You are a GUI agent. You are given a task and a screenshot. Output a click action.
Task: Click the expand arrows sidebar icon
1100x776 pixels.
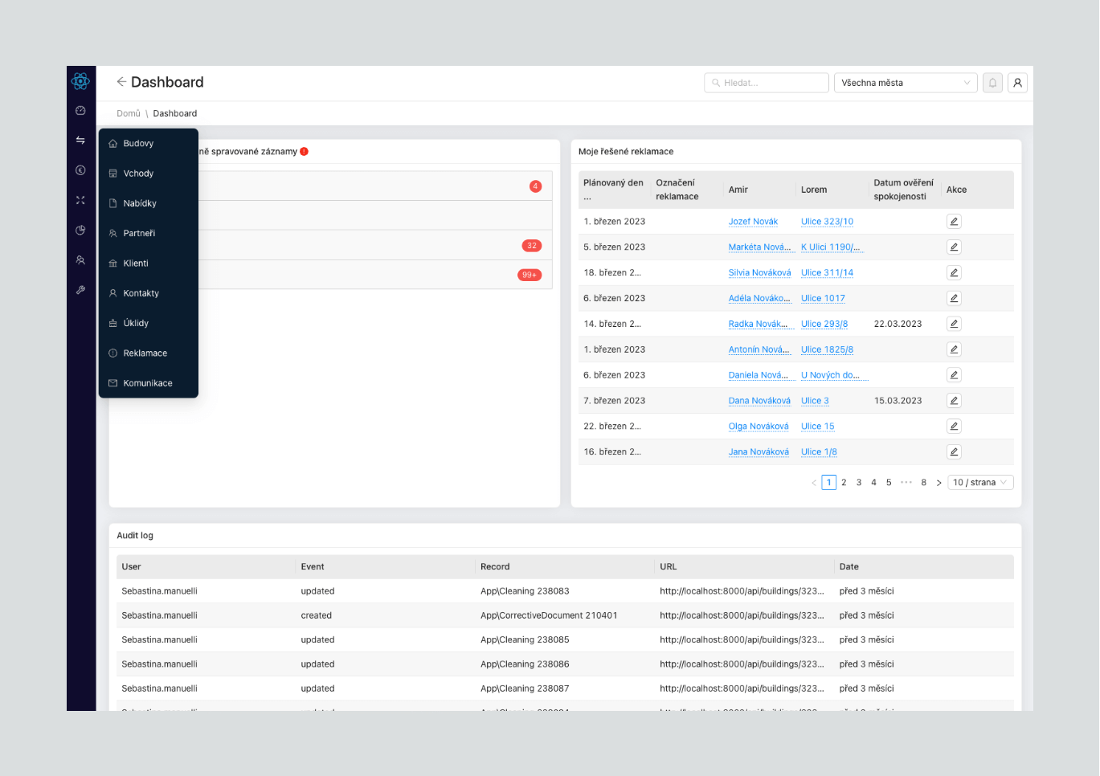(x=80, y=200)
